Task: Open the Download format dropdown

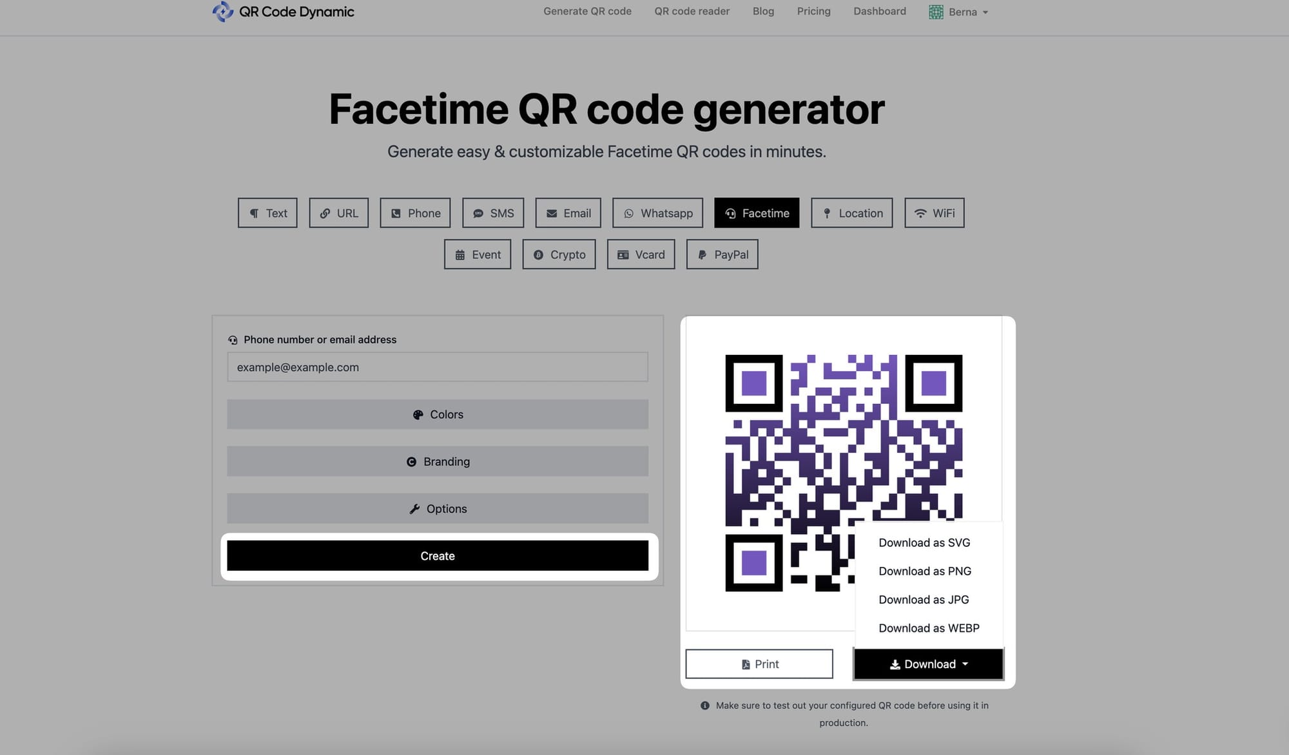Action: 927,664
